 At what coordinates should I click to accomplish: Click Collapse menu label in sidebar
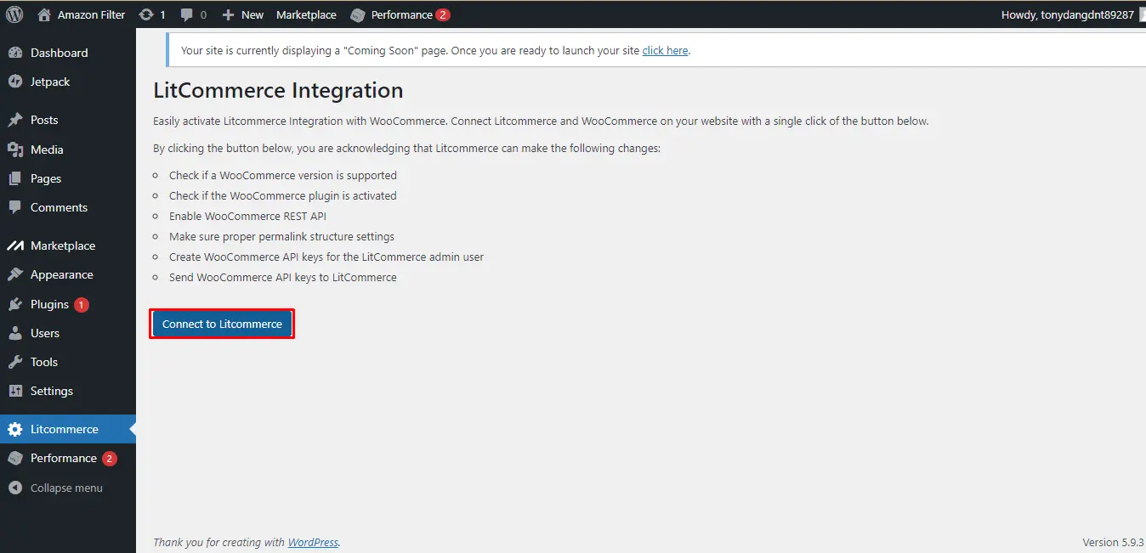click(x=66, y=488)
